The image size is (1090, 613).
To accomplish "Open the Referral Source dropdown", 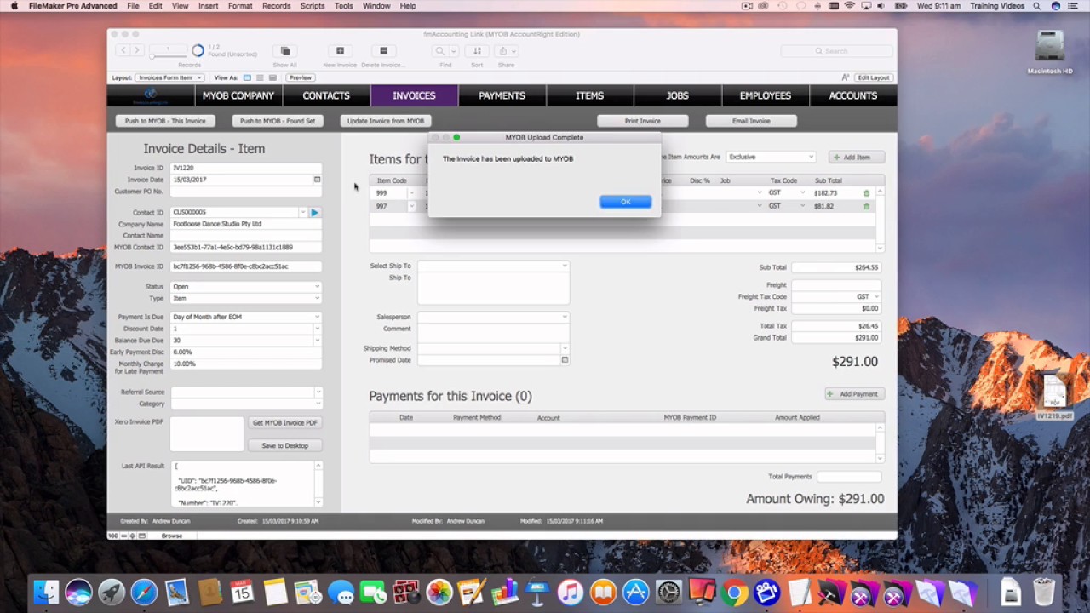I will click(246, 392).
